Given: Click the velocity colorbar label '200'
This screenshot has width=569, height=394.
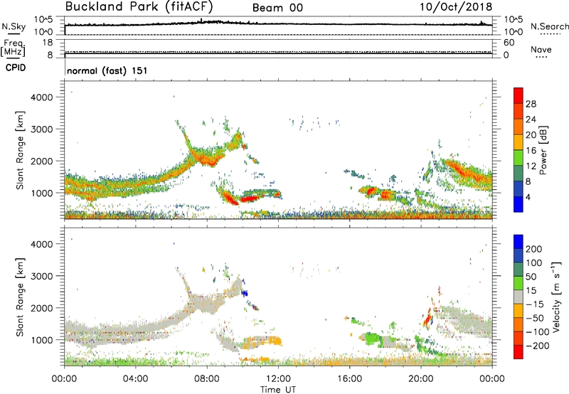Looking at the screenshot, I should [x=534, y=249].
